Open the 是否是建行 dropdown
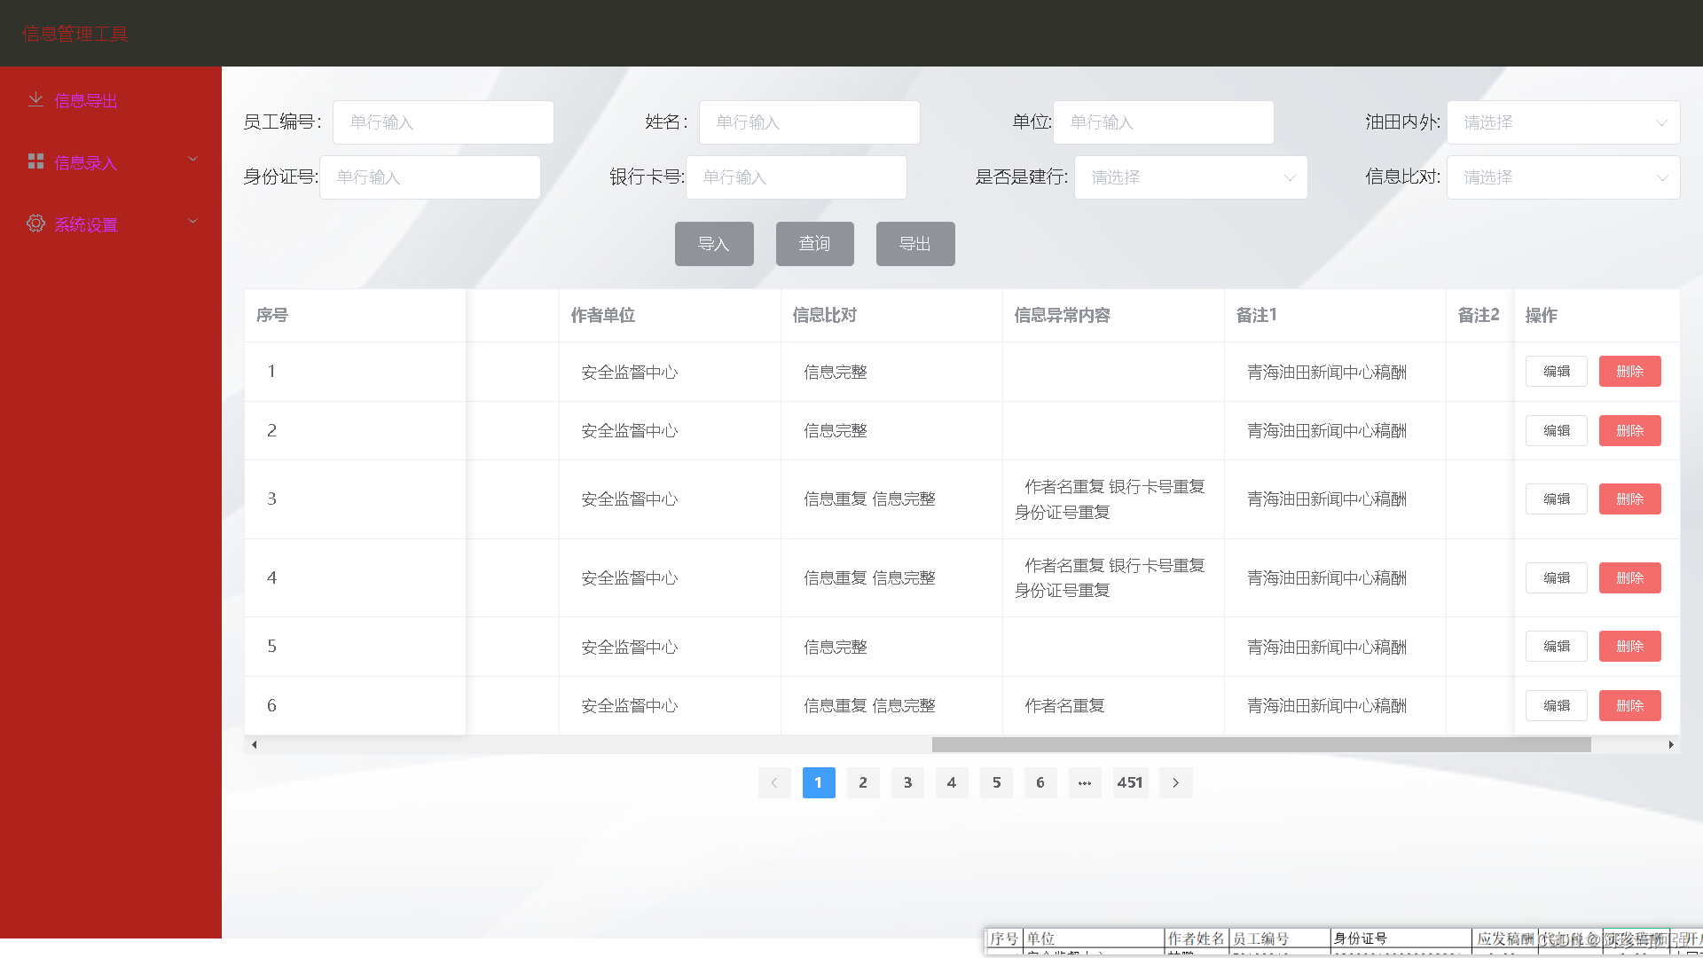This screenshot has height=958, width=1703. [x=1190, y=177]
